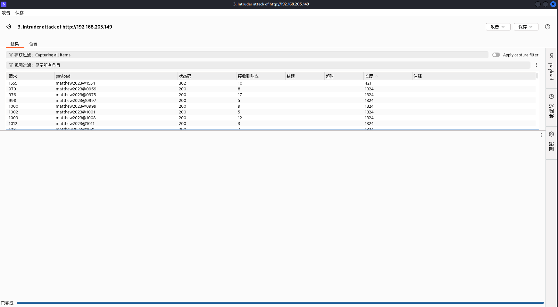Click the view filter funnel icon
The height and width of the screenshot is (307, 558).
point(11,65)
